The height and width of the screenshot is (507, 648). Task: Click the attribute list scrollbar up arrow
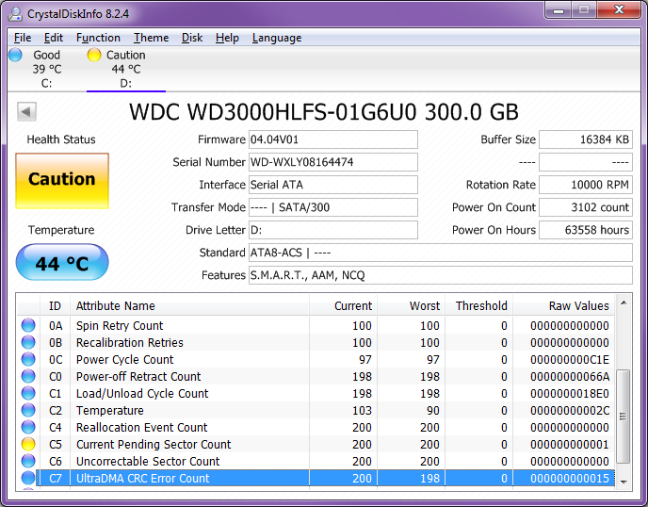click(624, 303)
